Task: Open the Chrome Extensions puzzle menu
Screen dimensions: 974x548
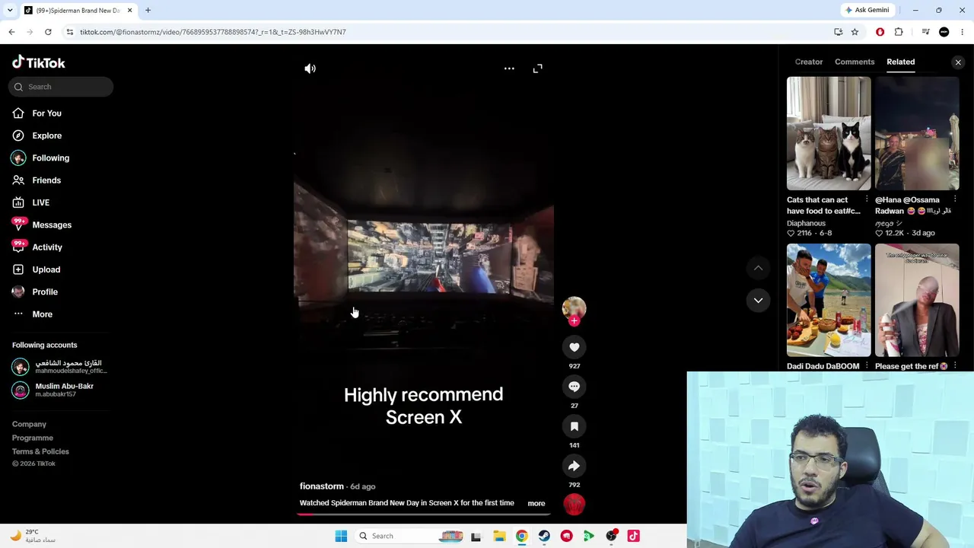Action: click(899, 32)
